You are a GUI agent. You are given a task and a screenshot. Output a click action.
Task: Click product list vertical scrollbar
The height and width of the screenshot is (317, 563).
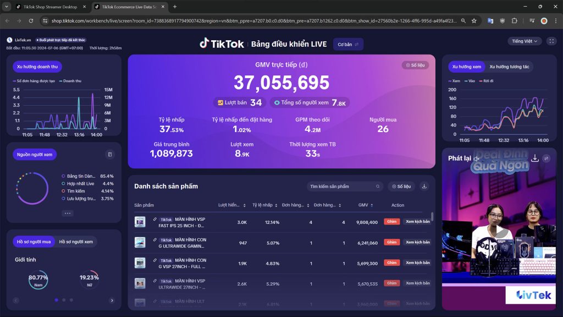[x=432, y=216]
